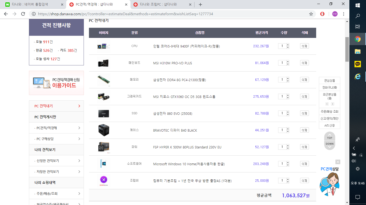Screen dimensions: 366x205
Task: Click the Windows 10 Home software thumbnail
Action: [103, 164]
